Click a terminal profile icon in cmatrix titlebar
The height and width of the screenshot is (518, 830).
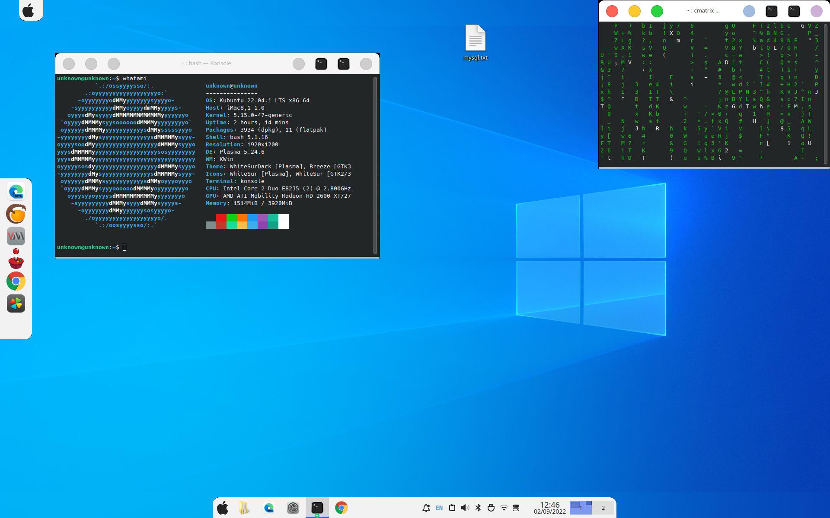pyautogui.click(x=772, y=11)
